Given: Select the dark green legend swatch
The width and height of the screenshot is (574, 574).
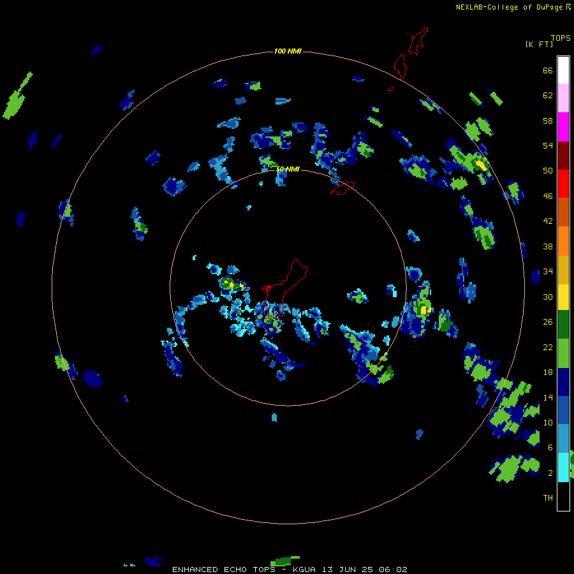Looking at the screenshot, I should pyautogui.click(x=563, y=325).
